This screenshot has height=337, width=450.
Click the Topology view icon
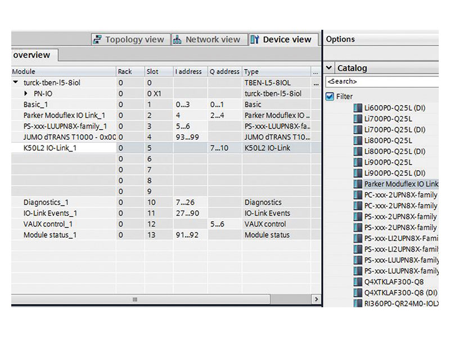pos(97,39)
